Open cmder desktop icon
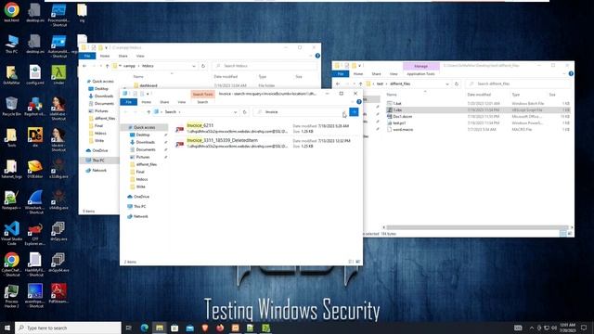The width and height of the screenshot is (594, 334). pyautogui.click(x=58, y=75)
